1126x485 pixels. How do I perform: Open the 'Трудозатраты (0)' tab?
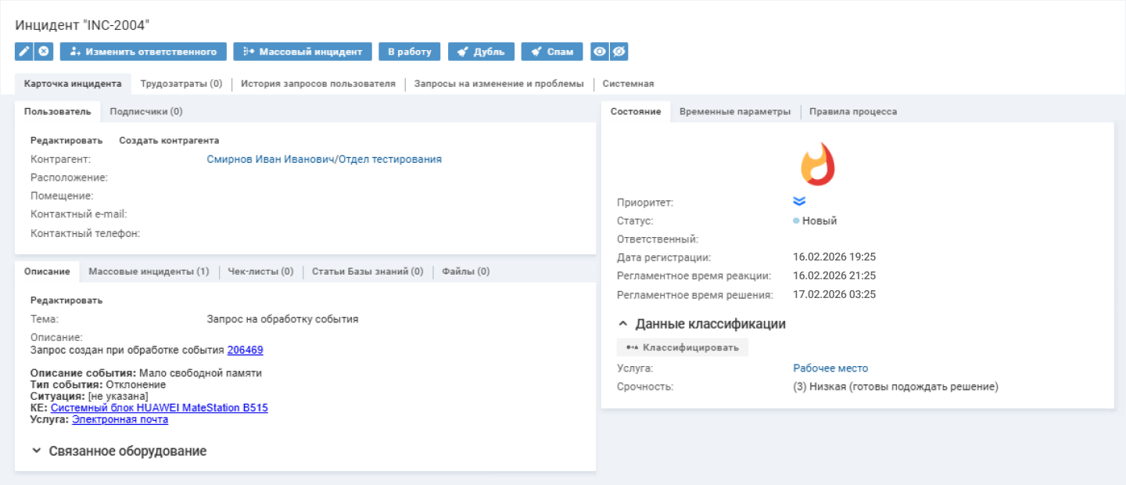coord(181,84)
